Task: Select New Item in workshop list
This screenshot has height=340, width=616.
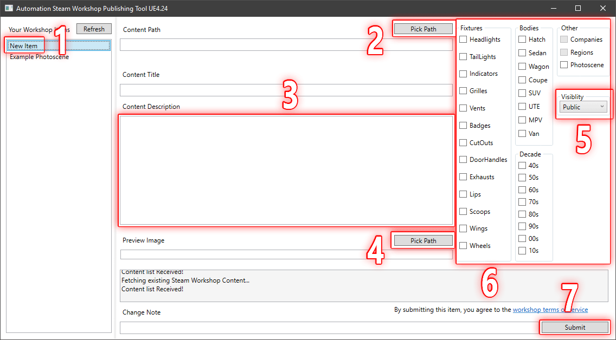Action: click(x=59, y=46)
